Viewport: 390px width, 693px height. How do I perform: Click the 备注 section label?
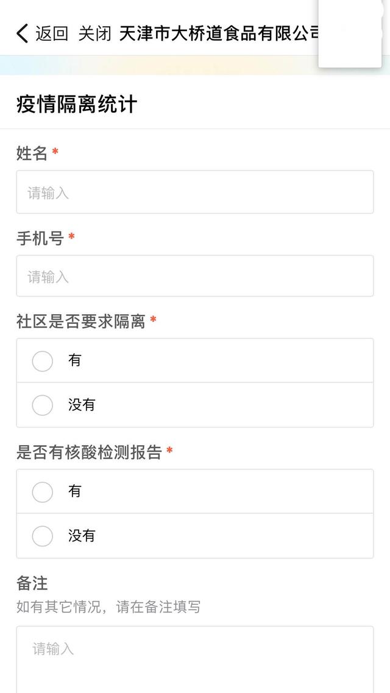32,583
